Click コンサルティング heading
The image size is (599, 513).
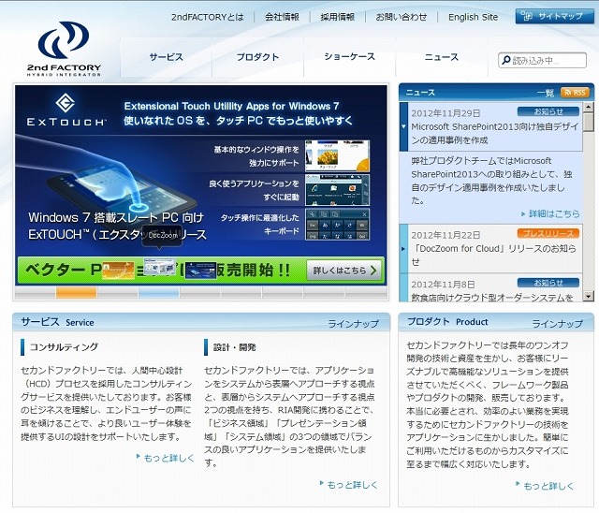click(x=64, y=347)
